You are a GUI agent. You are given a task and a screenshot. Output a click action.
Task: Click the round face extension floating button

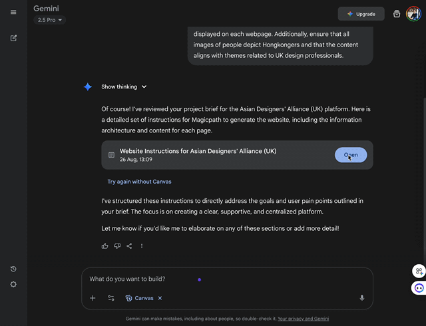point(419,288)
